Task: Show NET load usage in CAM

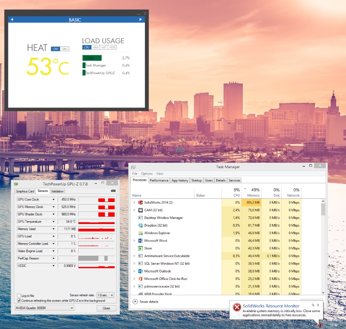Action: pyautogui.click(x=104, y=48)
